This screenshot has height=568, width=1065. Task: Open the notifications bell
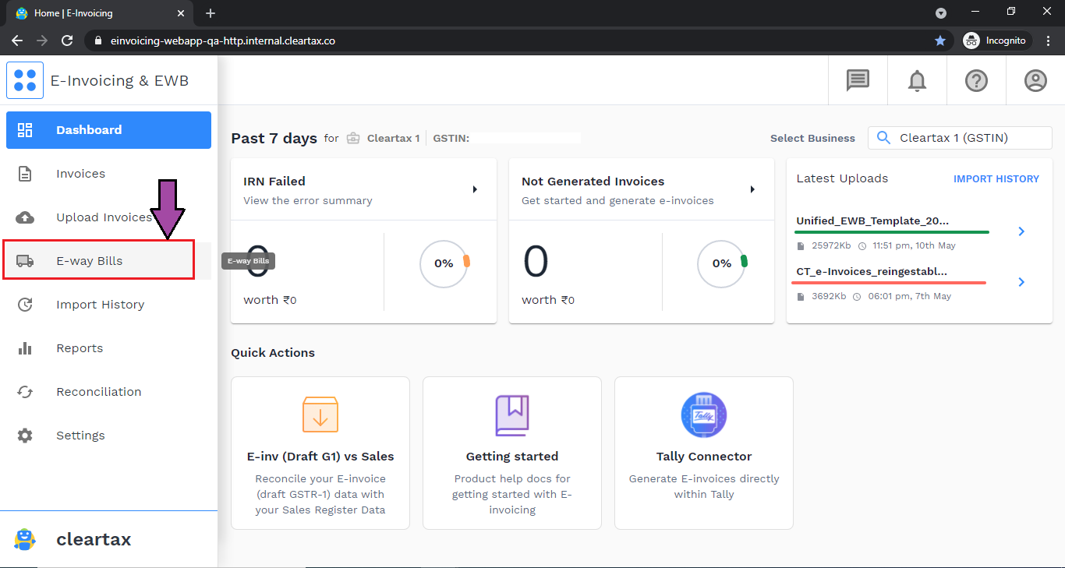click(917, 80)
